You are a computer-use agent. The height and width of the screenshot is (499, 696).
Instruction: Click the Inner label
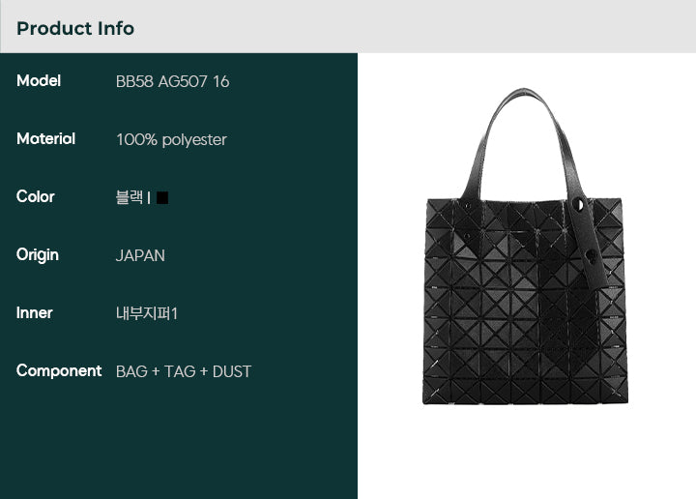pyautogui.click(x=35, y=312)
